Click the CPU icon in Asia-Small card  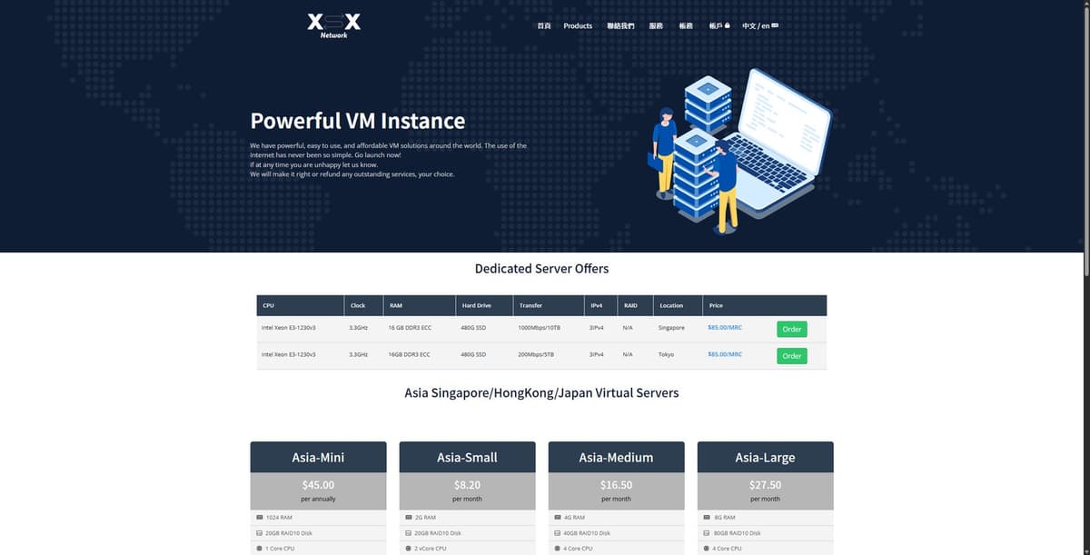409,549
